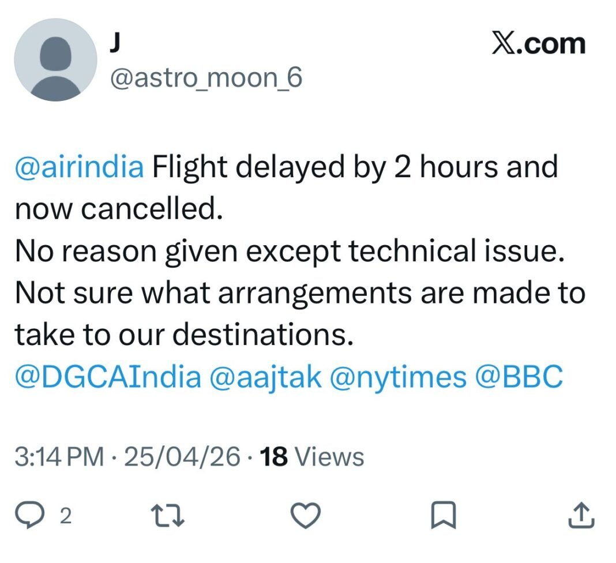The height and width of the screenshot is (563, 616).
Task: Visit the @DGCAIndia profile mention
Action: coord(108,377)
